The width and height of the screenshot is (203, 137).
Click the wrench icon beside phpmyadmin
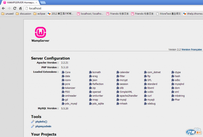[x=33, y=126]
